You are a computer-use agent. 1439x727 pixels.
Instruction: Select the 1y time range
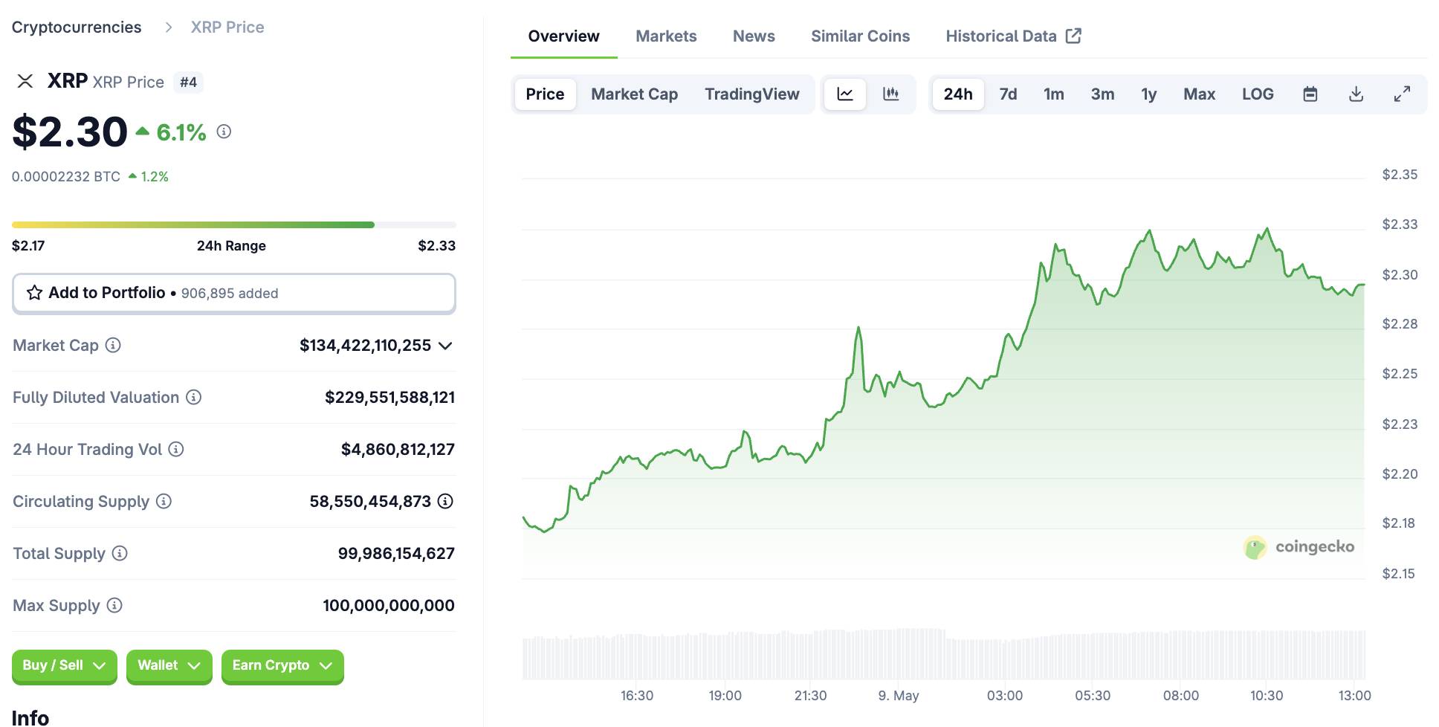pos(1149,94)
